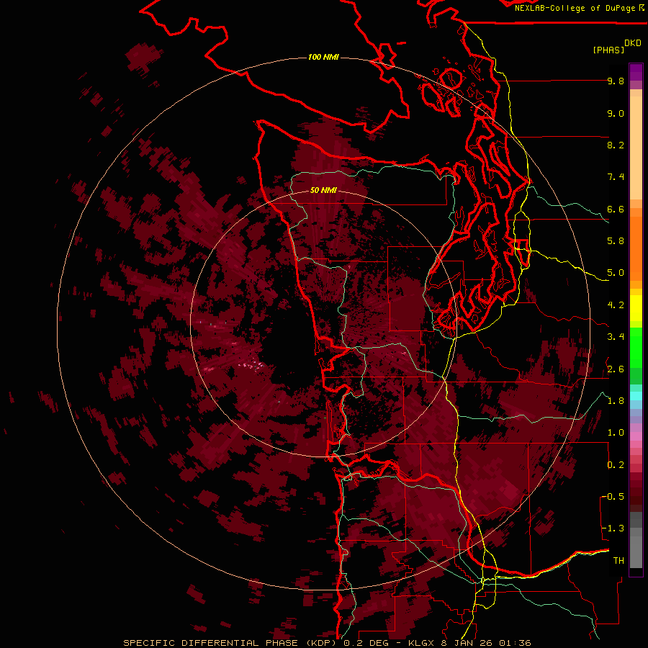
Task: Click the 50 NMI range ring label
Action: click(323, 190)
